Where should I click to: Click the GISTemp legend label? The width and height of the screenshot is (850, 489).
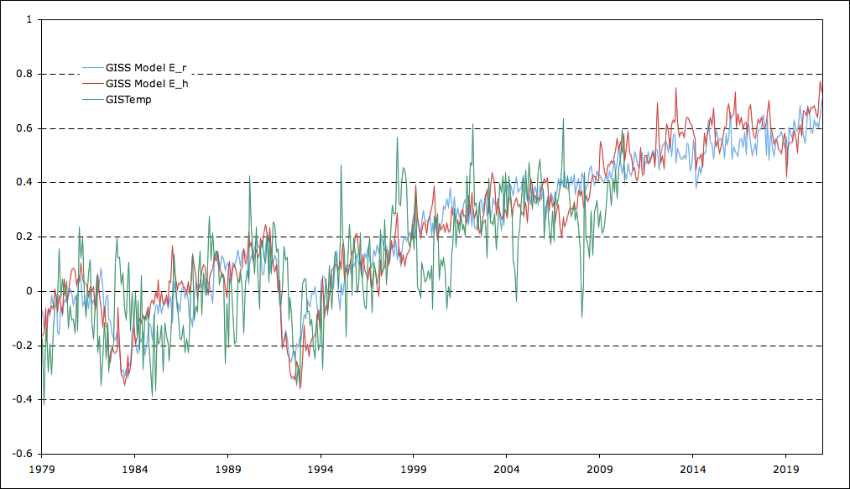point(128,99)
